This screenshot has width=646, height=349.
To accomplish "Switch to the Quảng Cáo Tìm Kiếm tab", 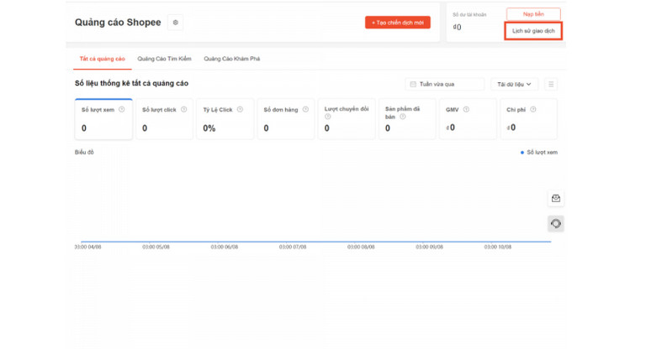I will [x=164, y=59].
